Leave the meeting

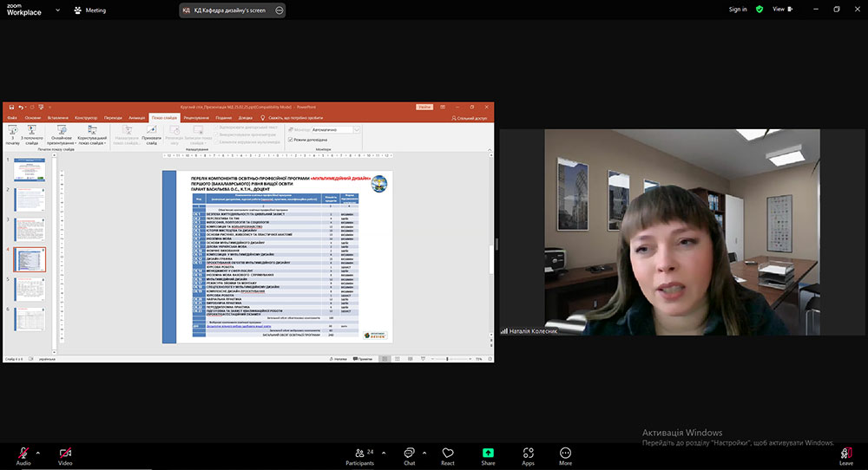[x=846, y=456]
